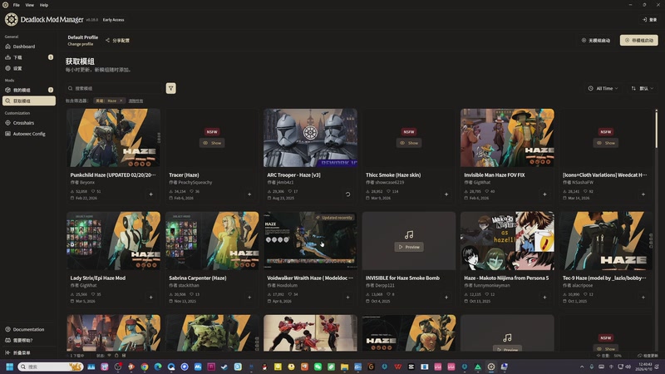Click the filter funnel button beside the search box
This screenshot has height=374, width=665.
coord(171,88)
